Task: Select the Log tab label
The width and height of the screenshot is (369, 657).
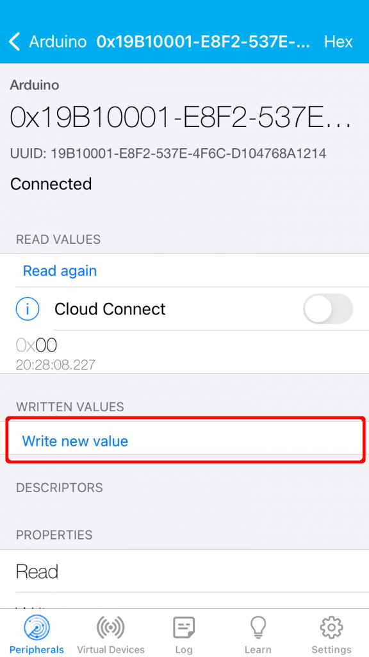Action: click(x=184, y=650)
